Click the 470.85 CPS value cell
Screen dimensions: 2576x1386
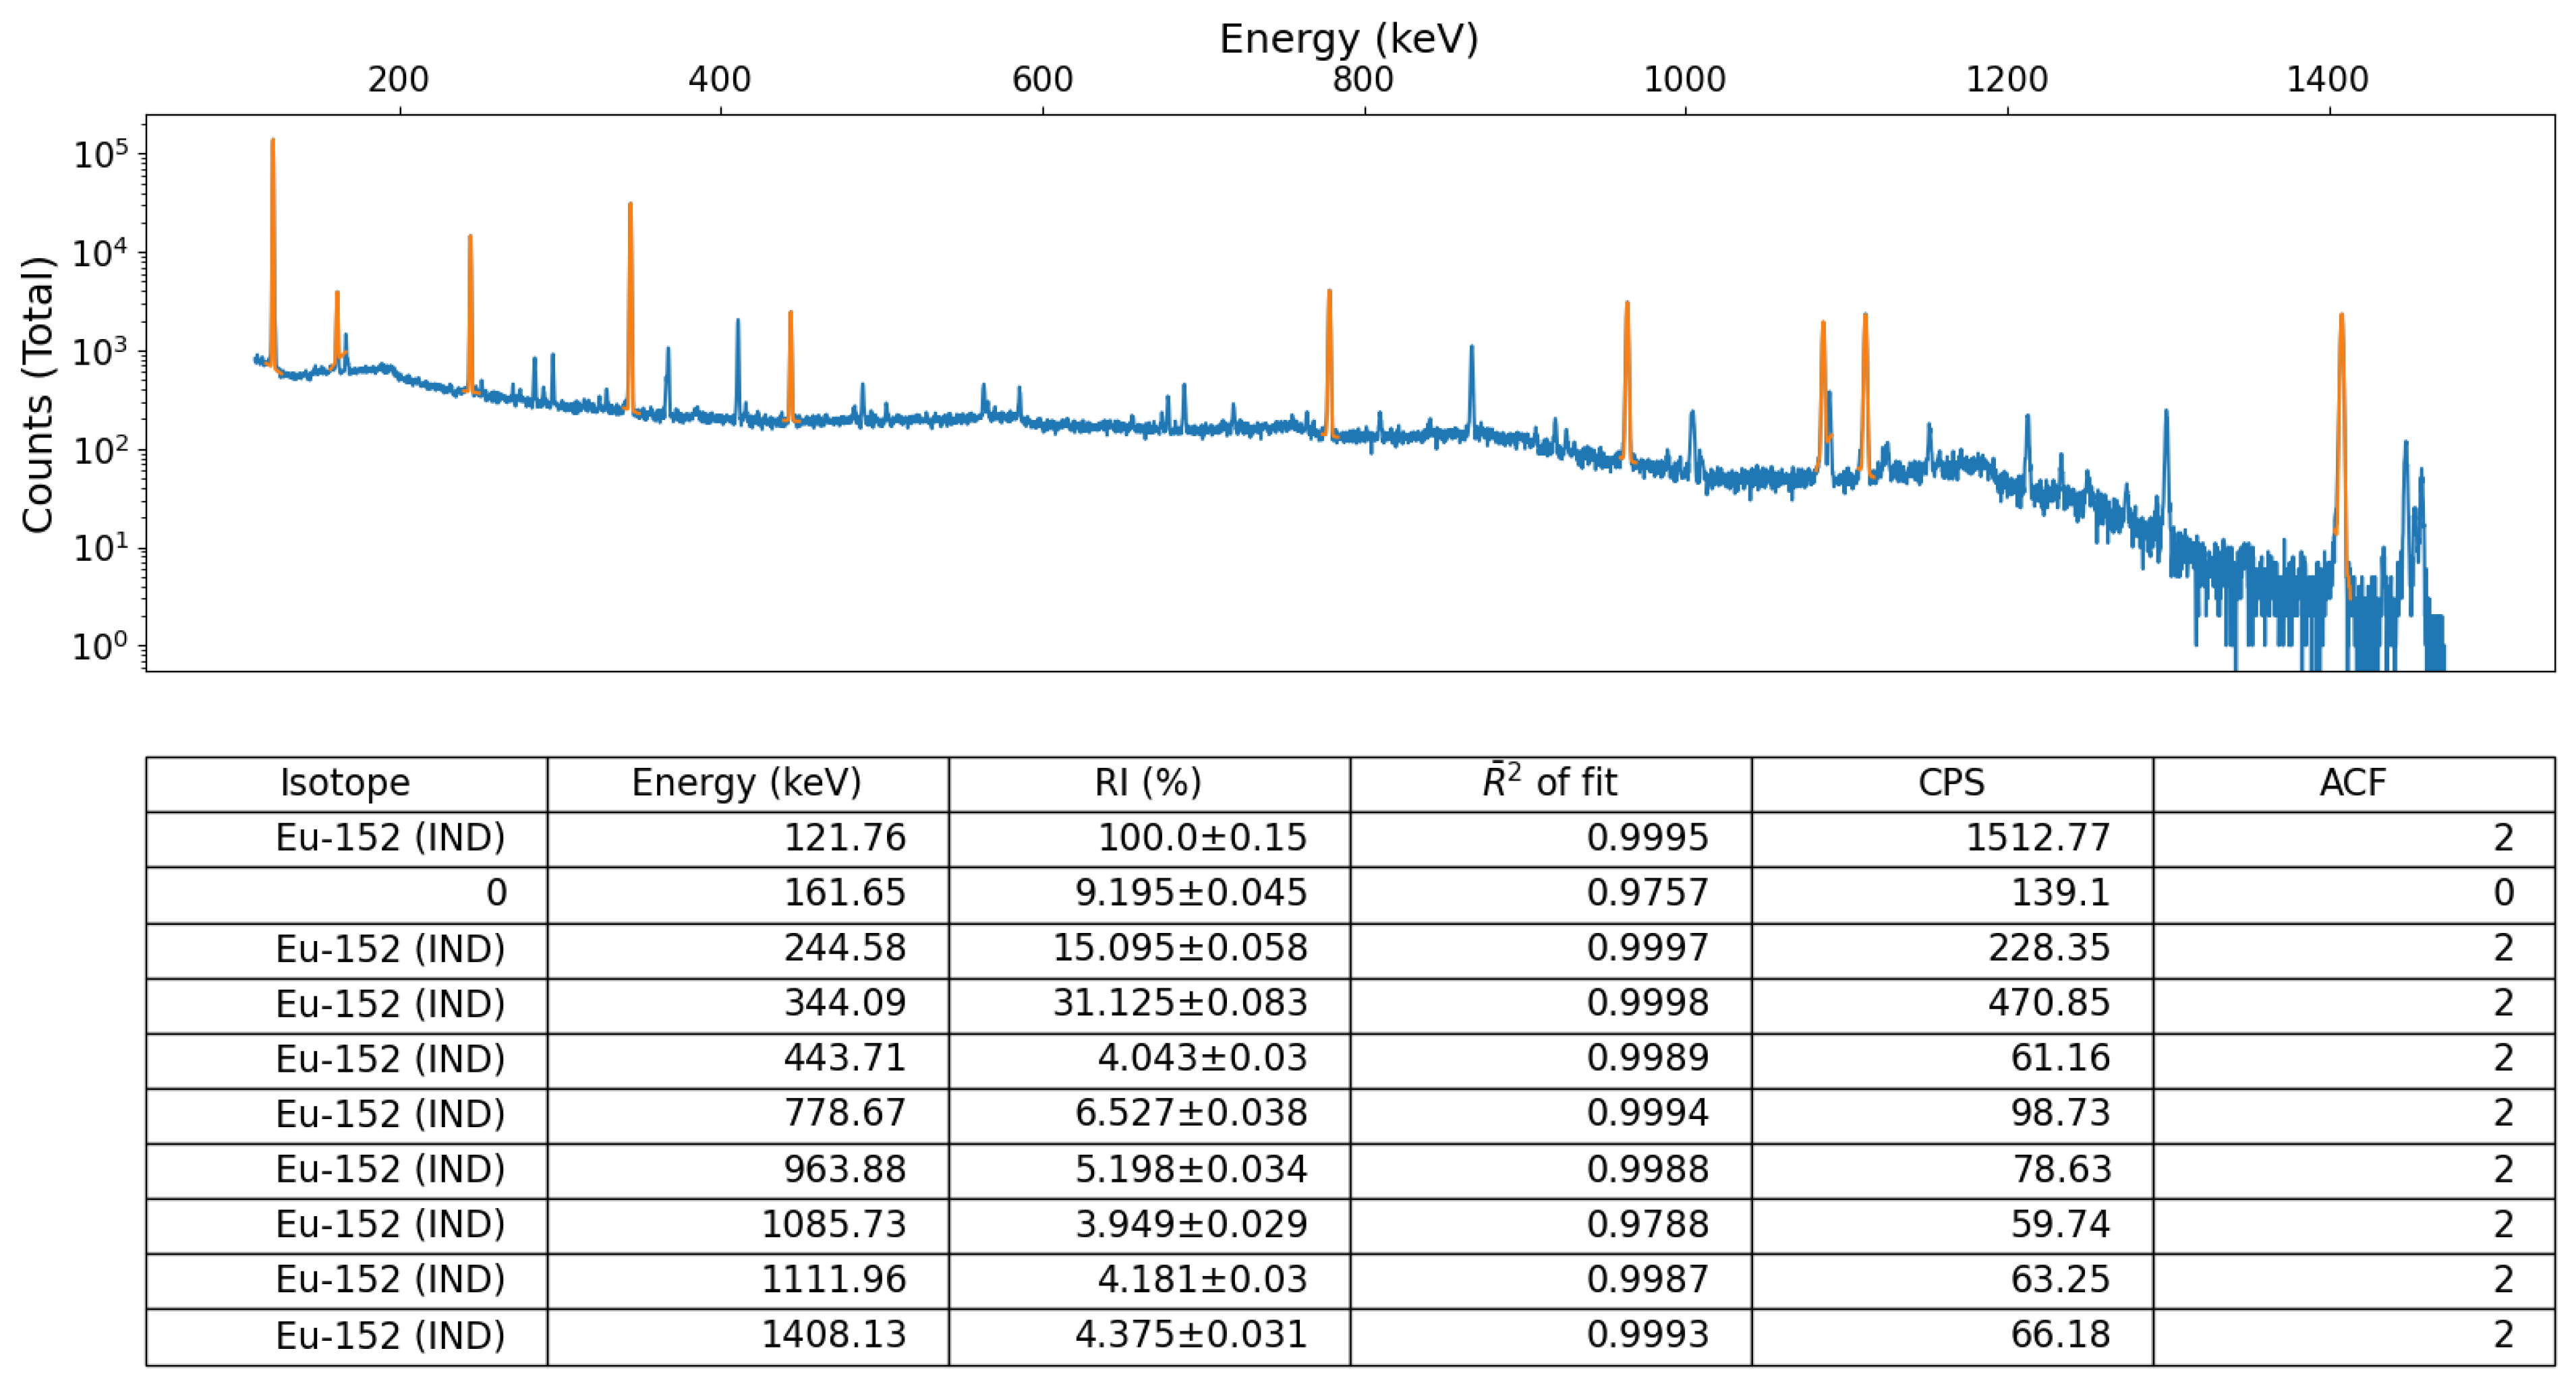[2048, 1002]
